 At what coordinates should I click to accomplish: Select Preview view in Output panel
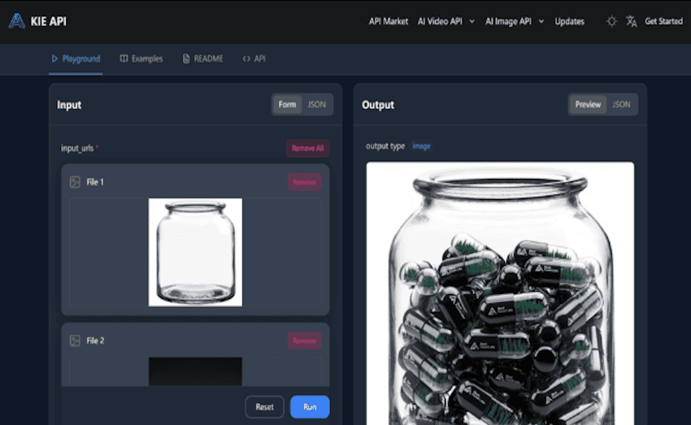[x=588, y=105]
